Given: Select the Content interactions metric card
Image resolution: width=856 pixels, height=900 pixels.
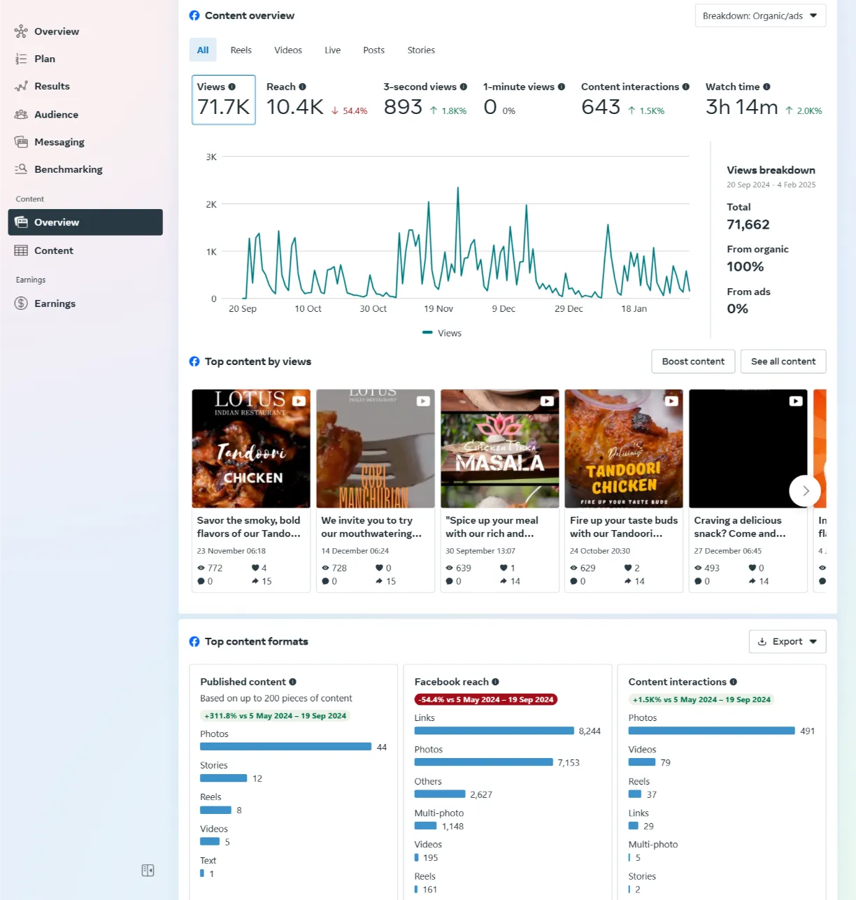Looking at the screenshot, I should pyautogui.click(x=635, y=100).
